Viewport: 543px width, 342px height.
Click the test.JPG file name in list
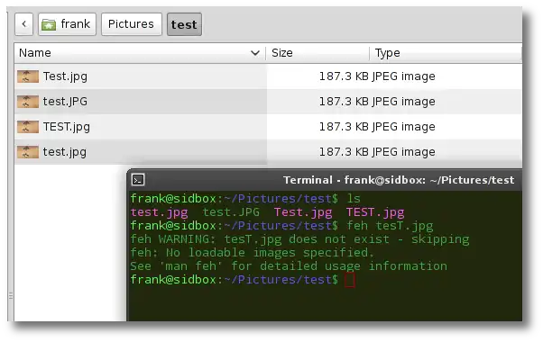pyautogui.click(x=65, y=102)
